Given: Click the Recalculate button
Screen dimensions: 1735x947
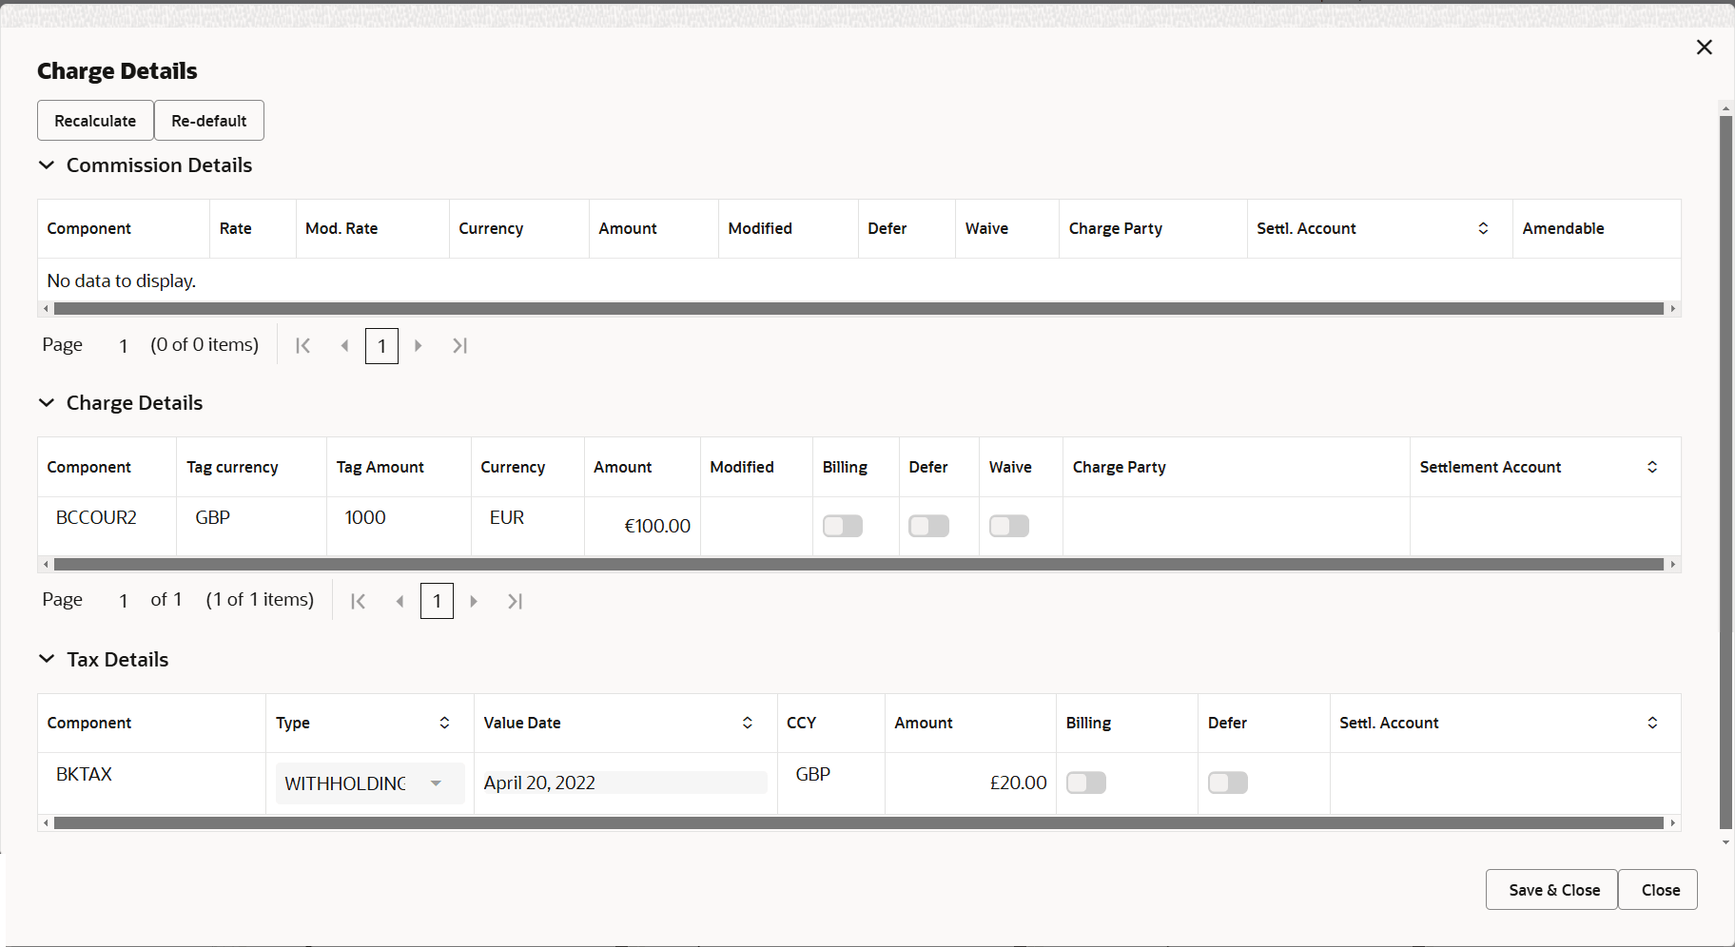Looking at the screenshot, I should pyautogui.click(x=94, y=120).
